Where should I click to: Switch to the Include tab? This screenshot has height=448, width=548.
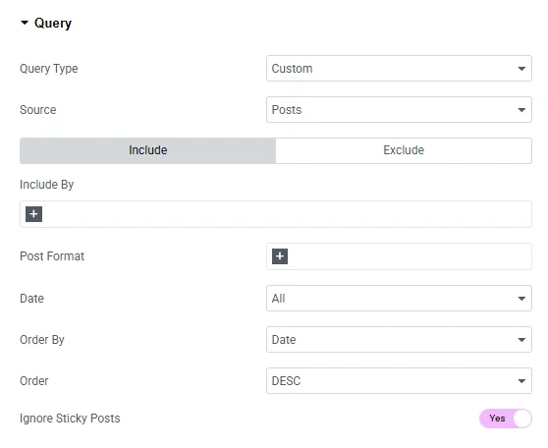coord(148,150)
